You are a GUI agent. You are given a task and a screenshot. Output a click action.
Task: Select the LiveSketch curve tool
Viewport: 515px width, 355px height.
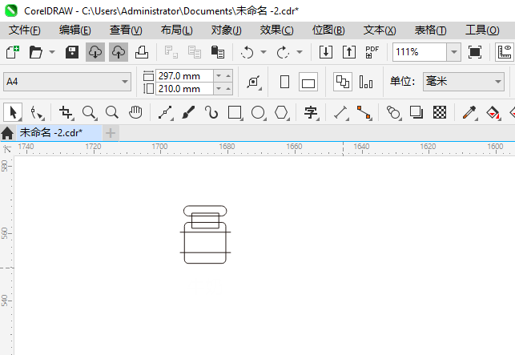pyautogui.click(x=211, y=112)
